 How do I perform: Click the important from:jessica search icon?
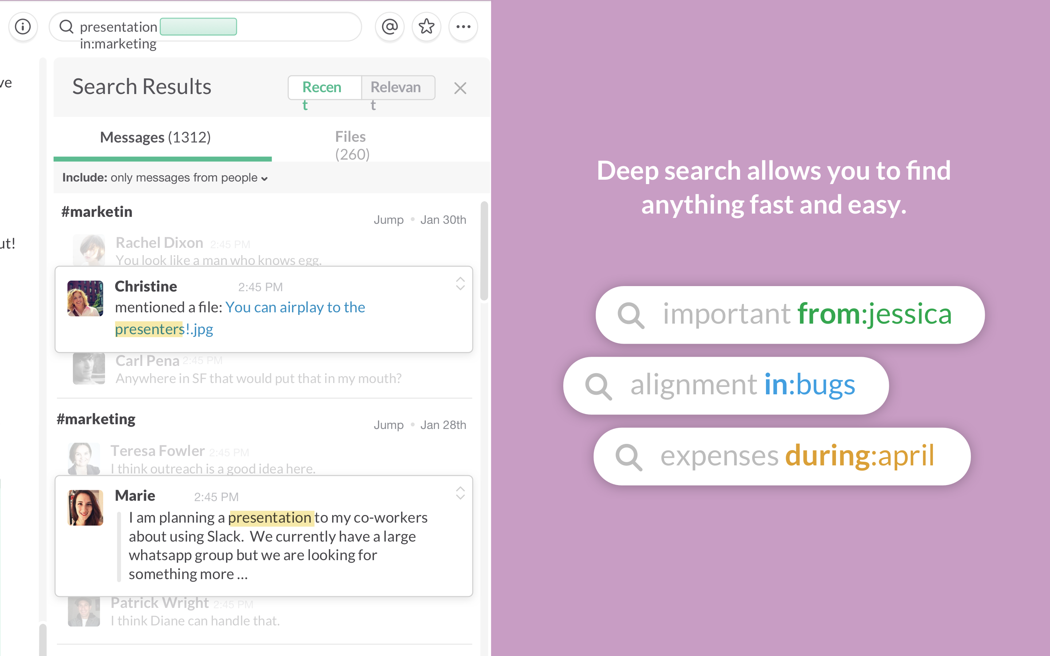point(630,315)
